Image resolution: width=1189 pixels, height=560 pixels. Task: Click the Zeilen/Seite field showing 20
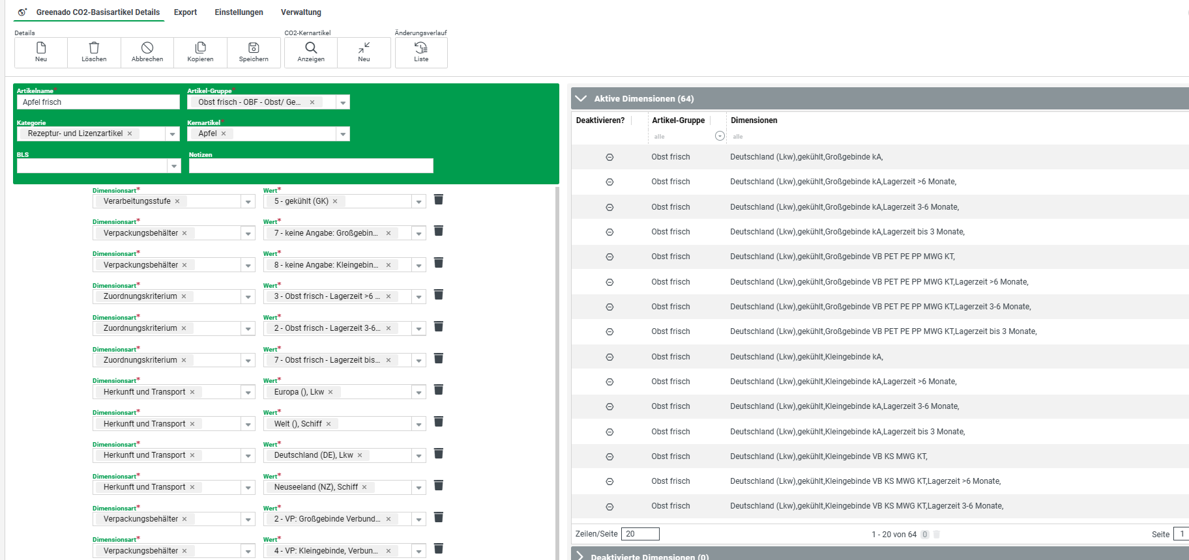tap(640, 534)
